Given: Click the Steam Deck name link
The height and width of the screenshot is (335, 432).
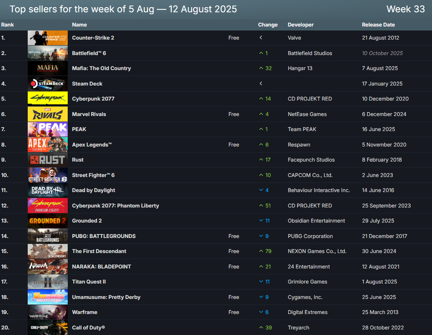Looking at the screenshot, I should point(87,84).
